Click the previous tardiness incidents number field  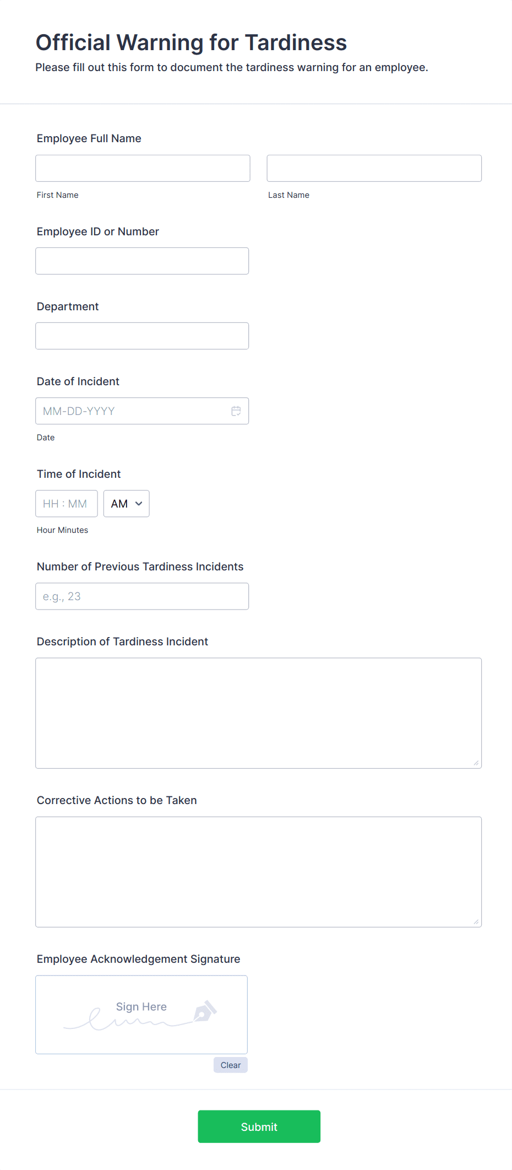[x=142, y=596]
